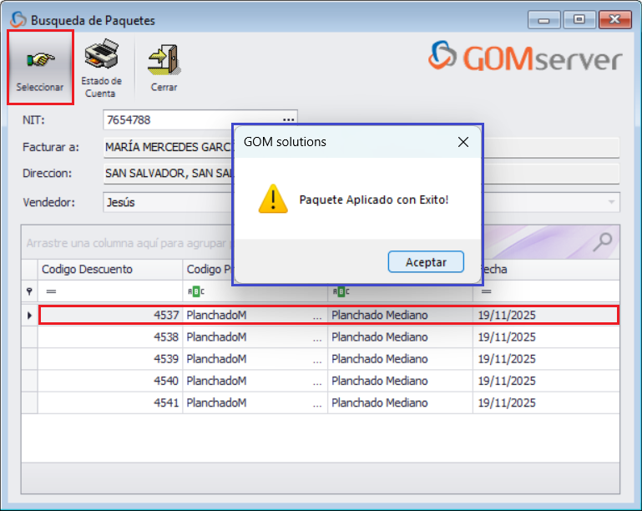The image size is (642, 511).
Task: Click the Fecha column header
Action: (547, 270)
